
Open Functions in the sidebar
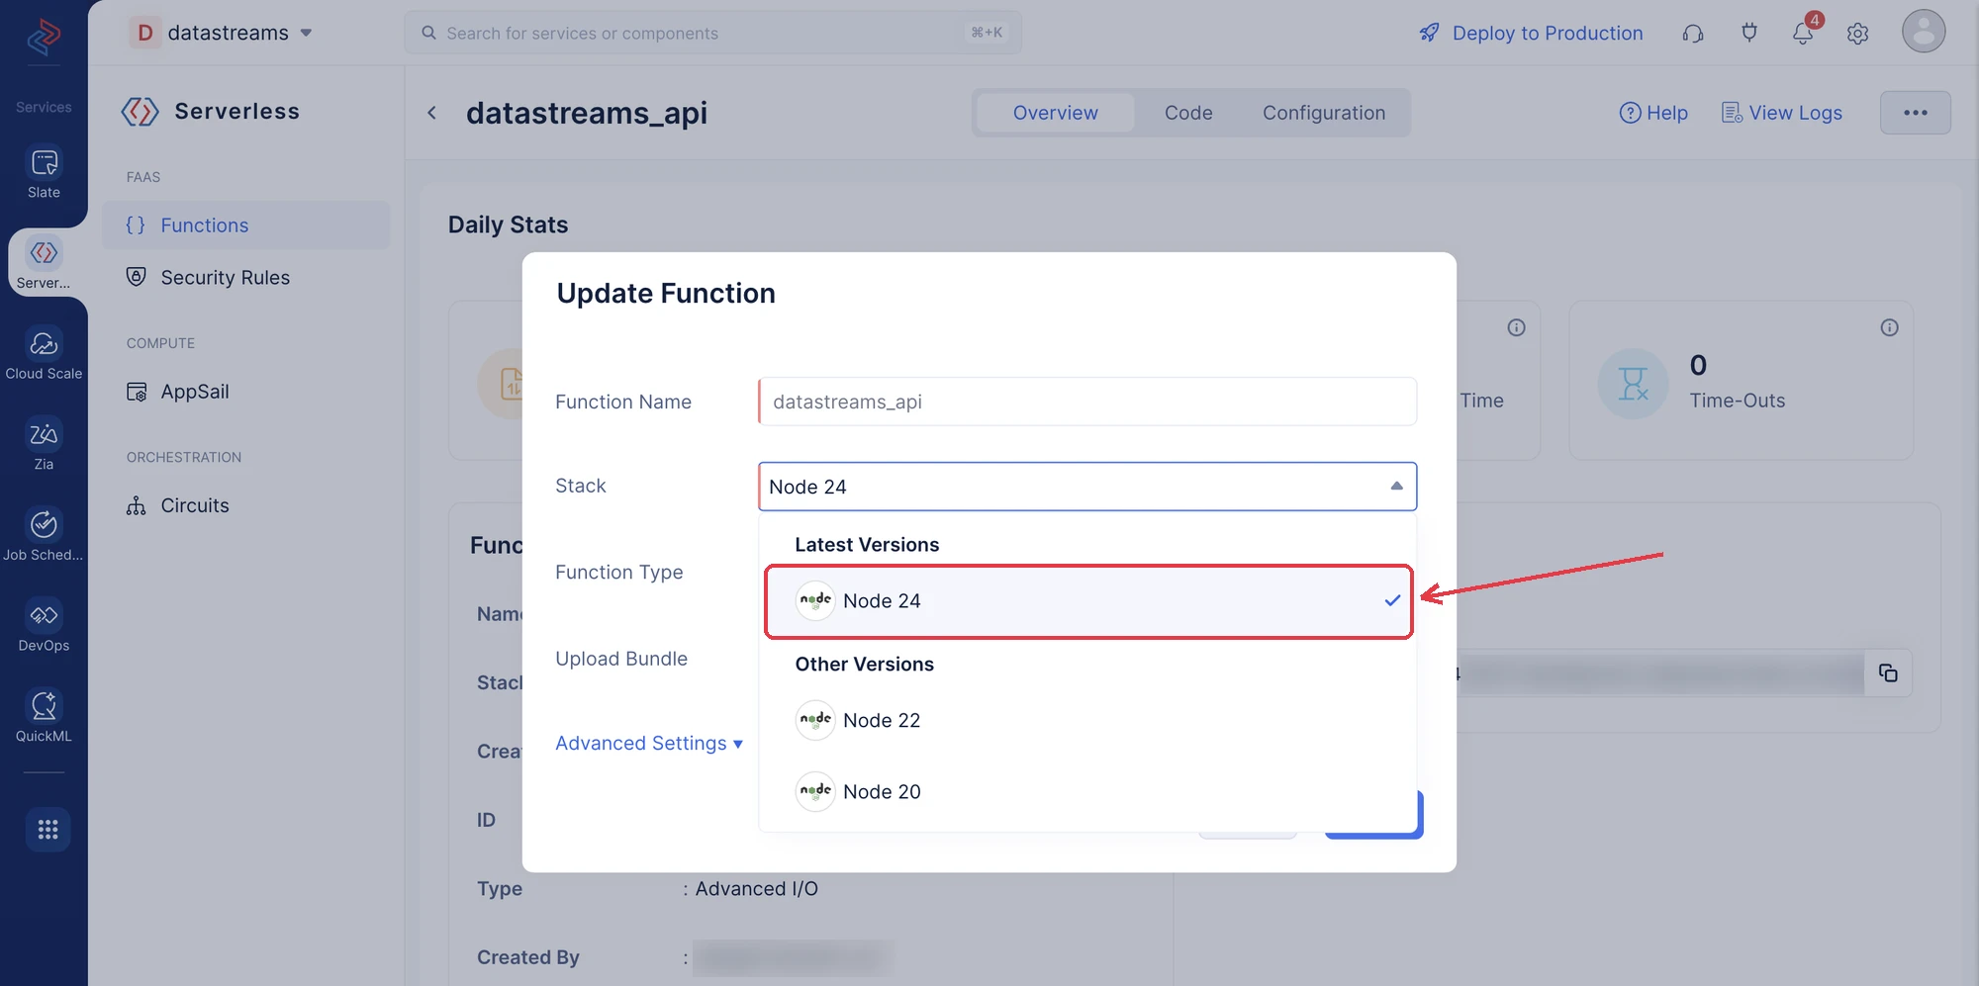(246, 225)
